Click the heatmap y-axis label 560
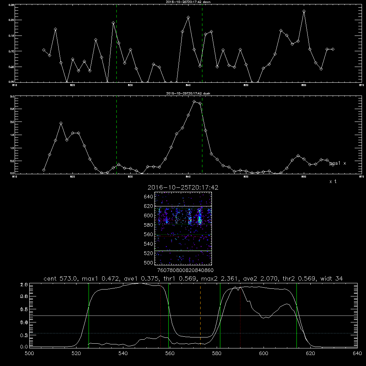 coord(149,234)
